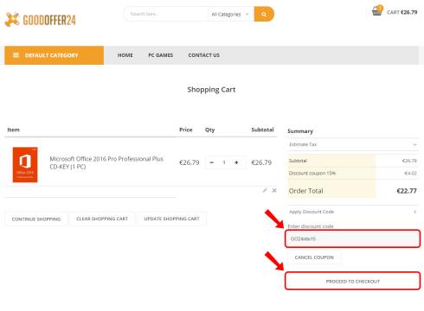
Task: Edit cart item with pencil icon
Action: pos(265,190)
